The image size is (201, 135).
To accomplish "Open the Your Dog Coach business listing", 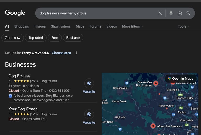I will click(x=23, y=109).
